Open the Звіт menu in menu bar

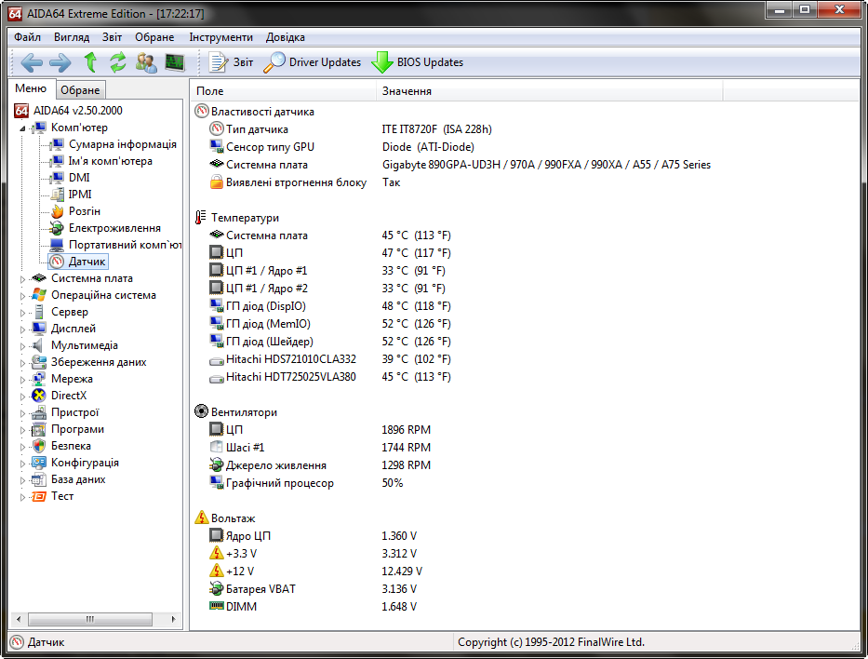pyautogui.click(x=112, y=37)
